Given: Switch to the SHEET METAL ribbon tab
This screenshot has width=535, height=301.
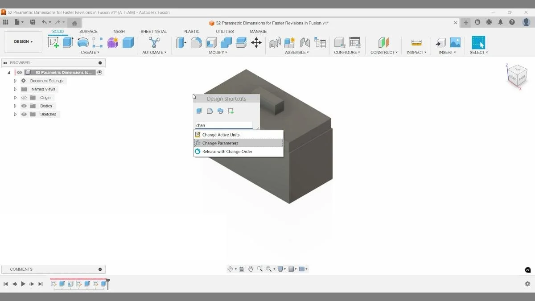Looking at the screenshot, I should [153, 31].
